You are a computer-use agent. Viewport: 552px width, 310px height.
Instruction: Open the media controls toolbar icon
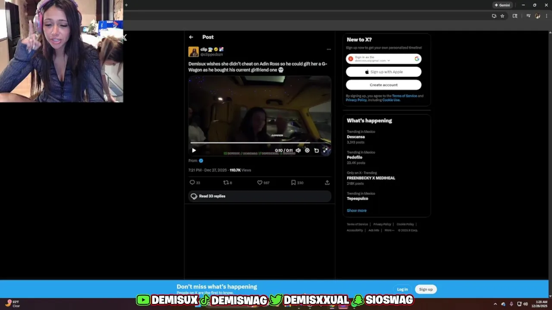[x=528, y=16]
